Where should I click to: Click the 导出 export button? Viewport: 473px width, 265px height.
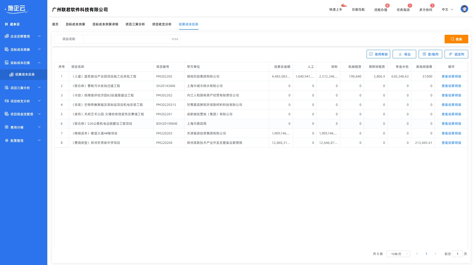pos(404,54)
